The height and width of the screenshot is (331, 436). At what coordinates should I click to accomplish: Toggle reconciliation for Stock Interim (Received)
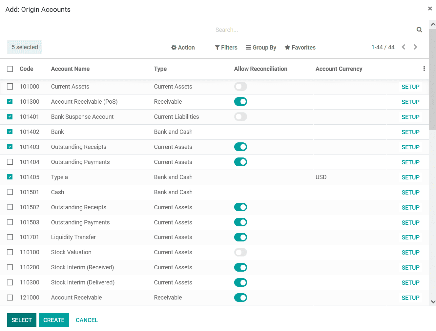pyautogui.click(x=240, y=267)
